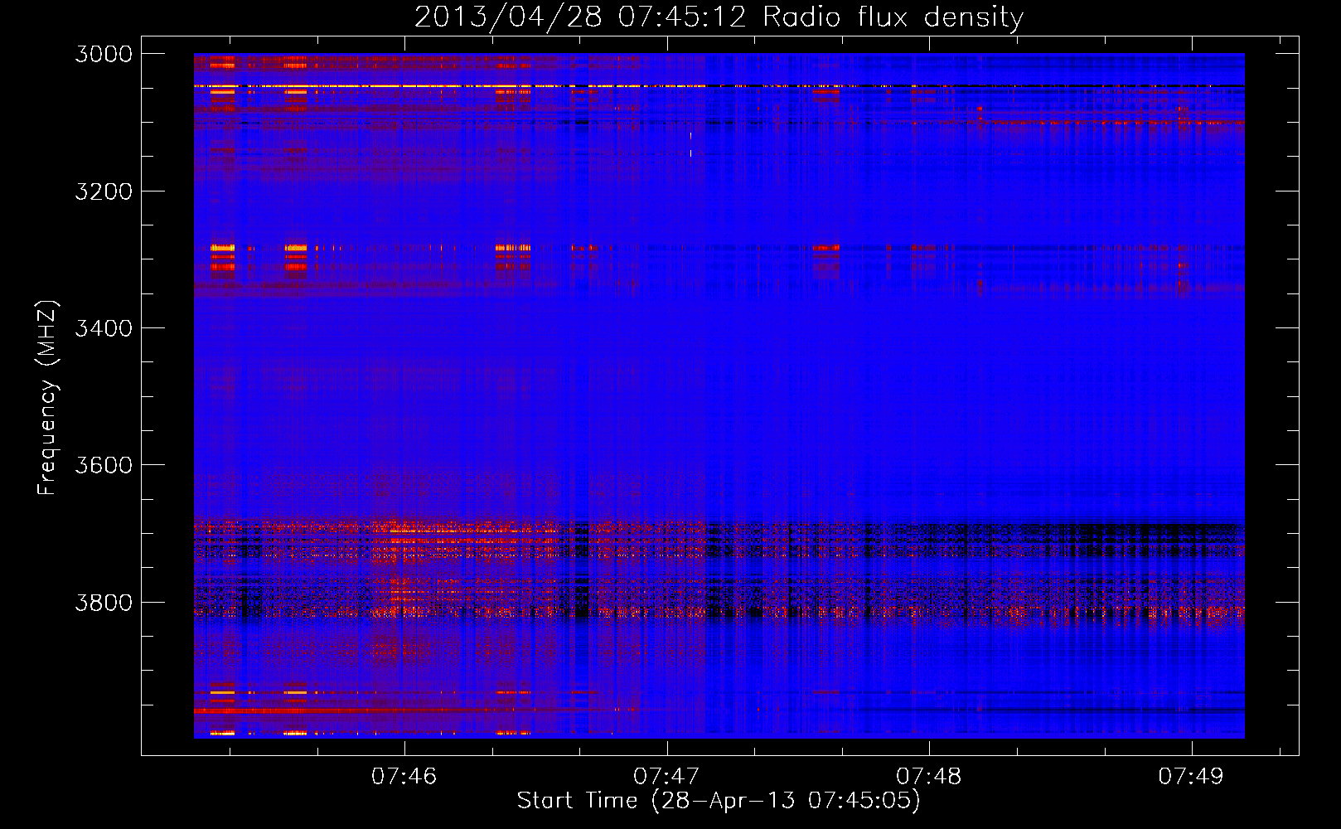The height and width of the screenshot is (829, 1341).
Task: Click the 'Start Time (28-Apr-13 07:45:05)' label
Action: point(719,801)
